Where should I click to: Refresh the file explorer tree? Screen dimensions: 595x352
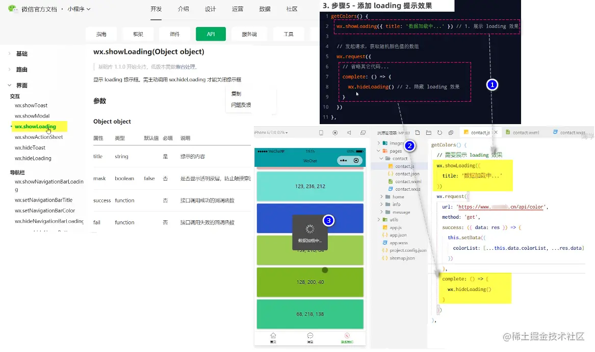(439, 132)
